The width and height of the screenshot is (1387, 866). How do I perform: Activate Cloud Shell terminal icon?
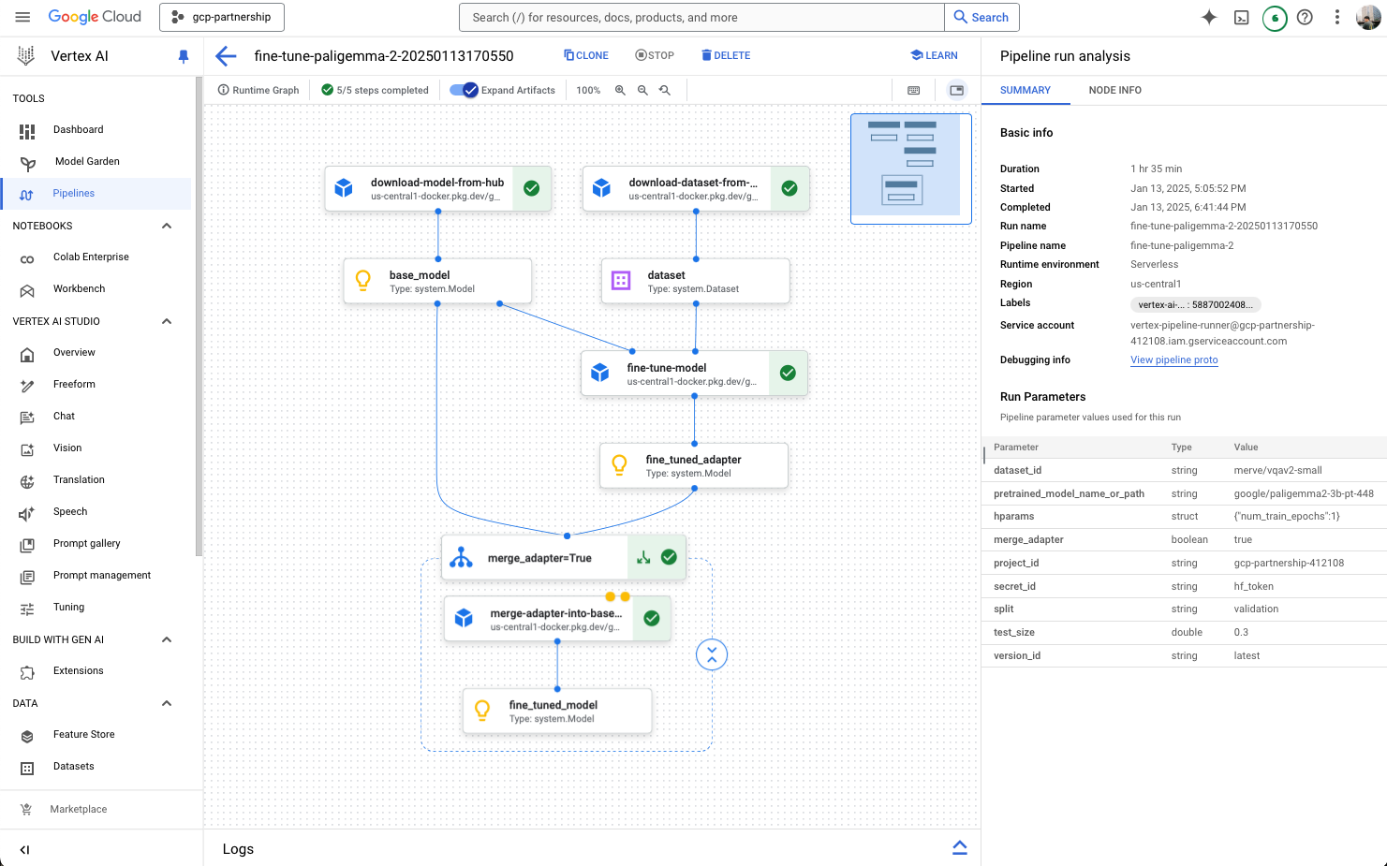click(1241, 17)
